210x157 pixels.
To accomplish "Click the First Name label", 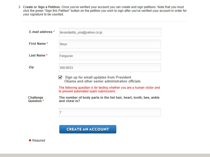I will click(x=37, y=44).
